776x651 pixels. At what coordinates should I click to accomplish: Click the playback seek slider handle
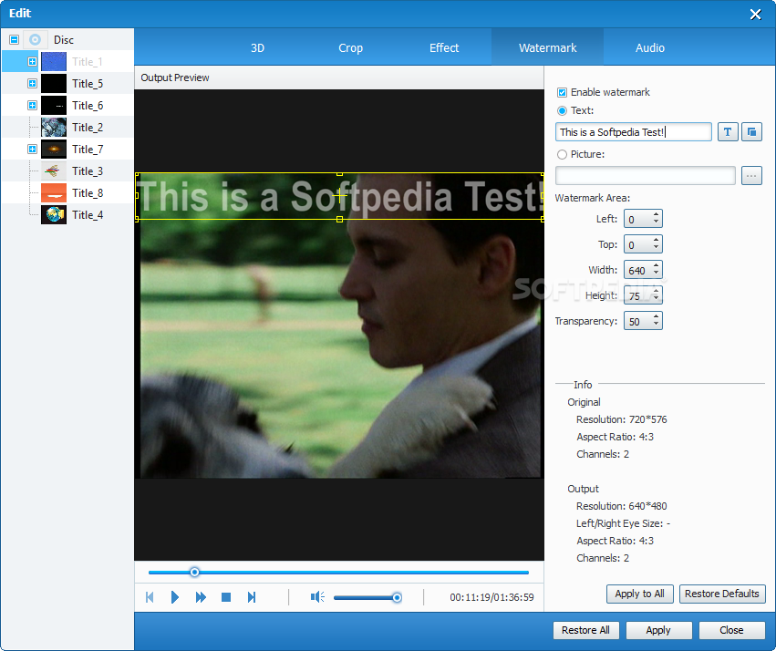(x=194, y=573)
